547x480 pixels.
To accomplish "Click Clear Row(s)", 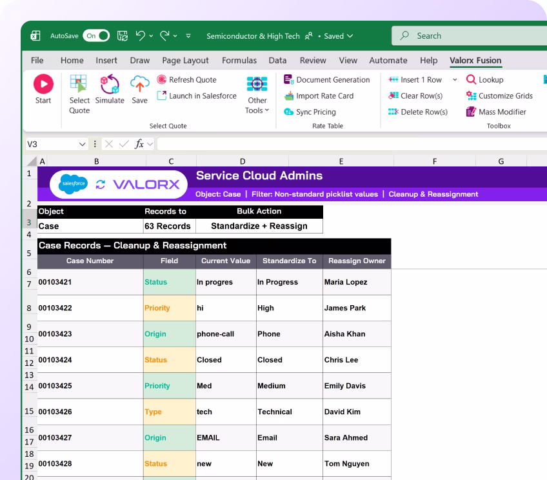I will pyautogui.click(x=415, y=96).
